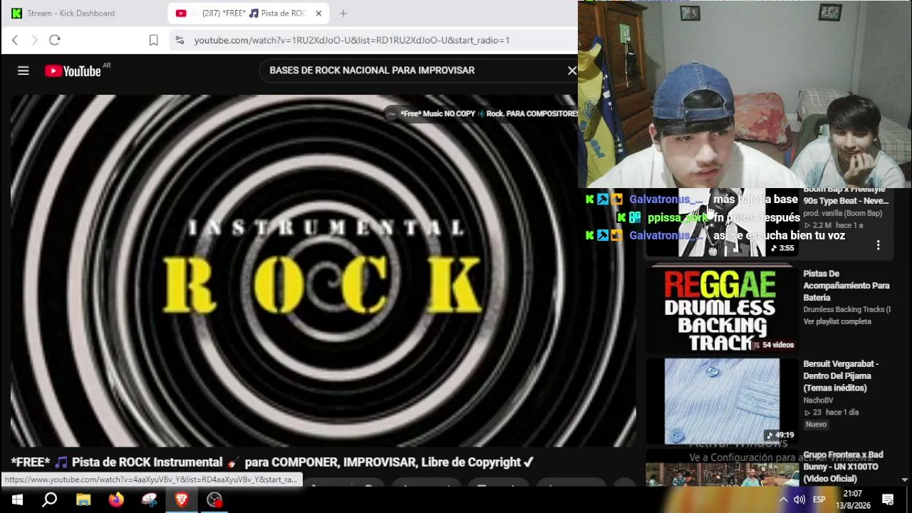Open Pistas De Acompañamiento Para Bateria playlist
The width and height of the screenshot is (912, 513).
point(846,286)
